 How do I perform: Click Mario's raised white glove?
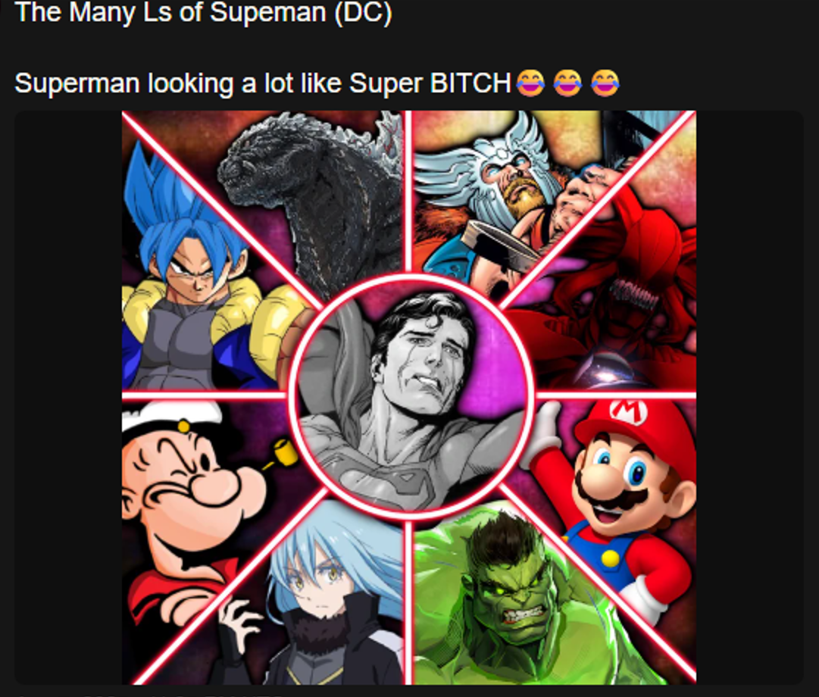click(542, 433)
